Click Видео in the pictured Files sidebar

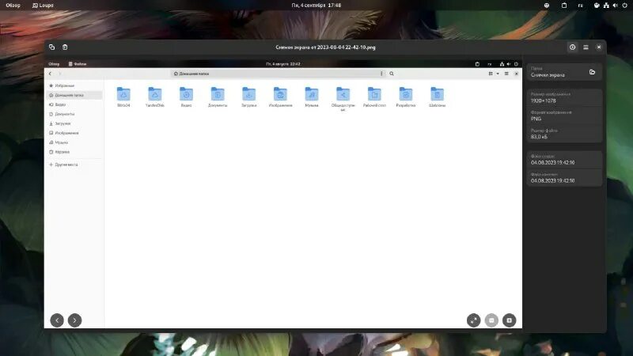pos(74,104)
